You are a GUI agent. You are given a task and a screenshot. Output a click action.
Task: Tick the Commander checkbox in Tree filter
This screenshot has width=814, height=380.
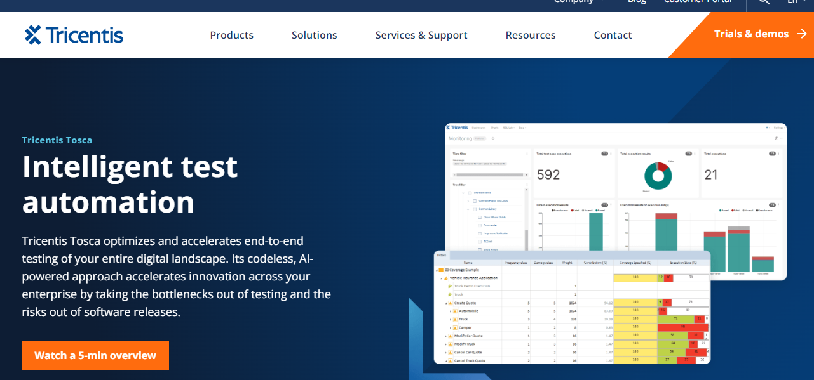point(480,225)
